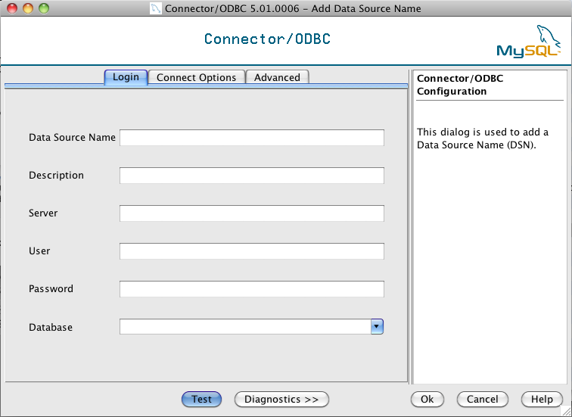Minimize window with yellow button
The height and width of the screenshot is (417, 572).
28,8
